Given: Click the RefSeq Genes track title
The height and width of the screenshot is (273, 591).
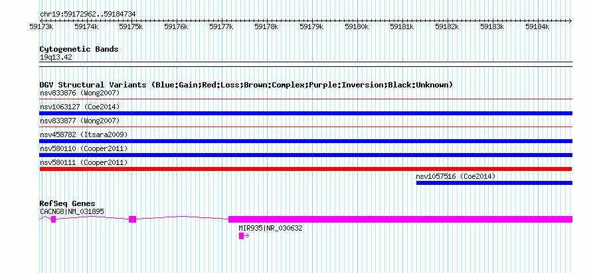Looking at the screenshot, I should (68, 204).
